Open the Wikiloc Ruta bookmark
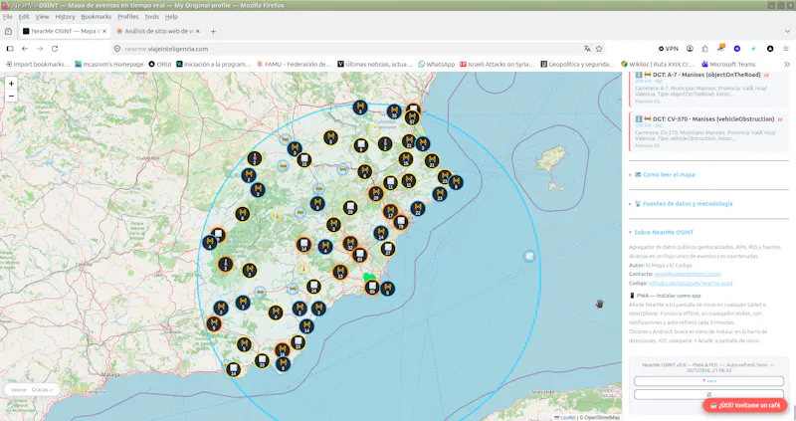 point(658,64)
